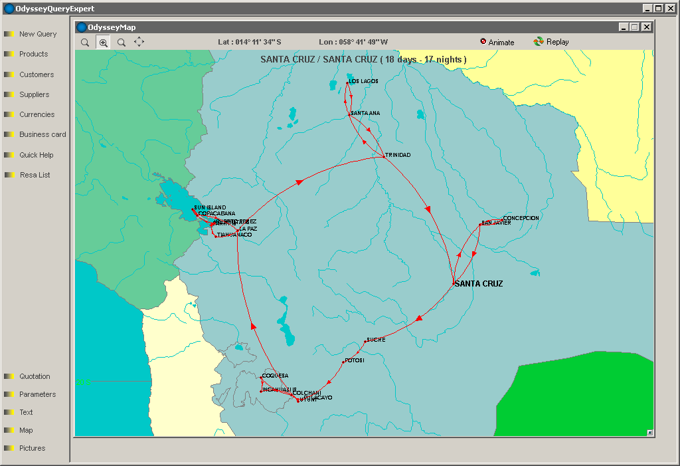Switch to the Pictures view
Viewport: 680px width, 466px height.
coord(32,448)
